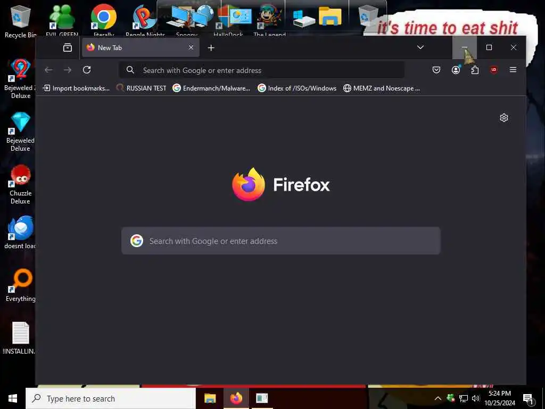Viewport: 545px width, 409px height.
Task: Go back with the back arrow
Action: [48, 70]
